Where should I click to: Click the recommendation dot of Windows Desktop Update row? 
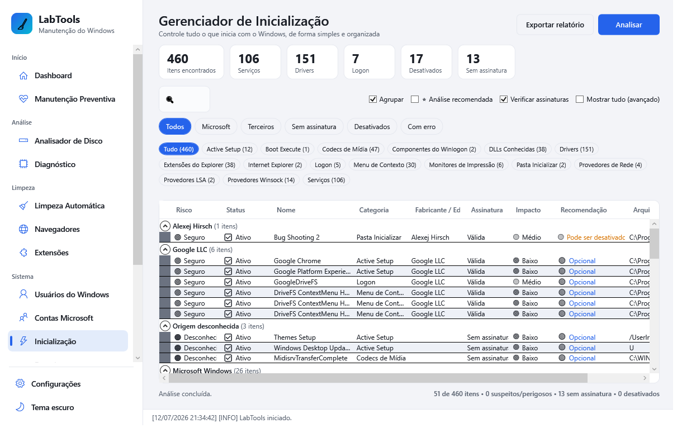(x=562, y=348)
